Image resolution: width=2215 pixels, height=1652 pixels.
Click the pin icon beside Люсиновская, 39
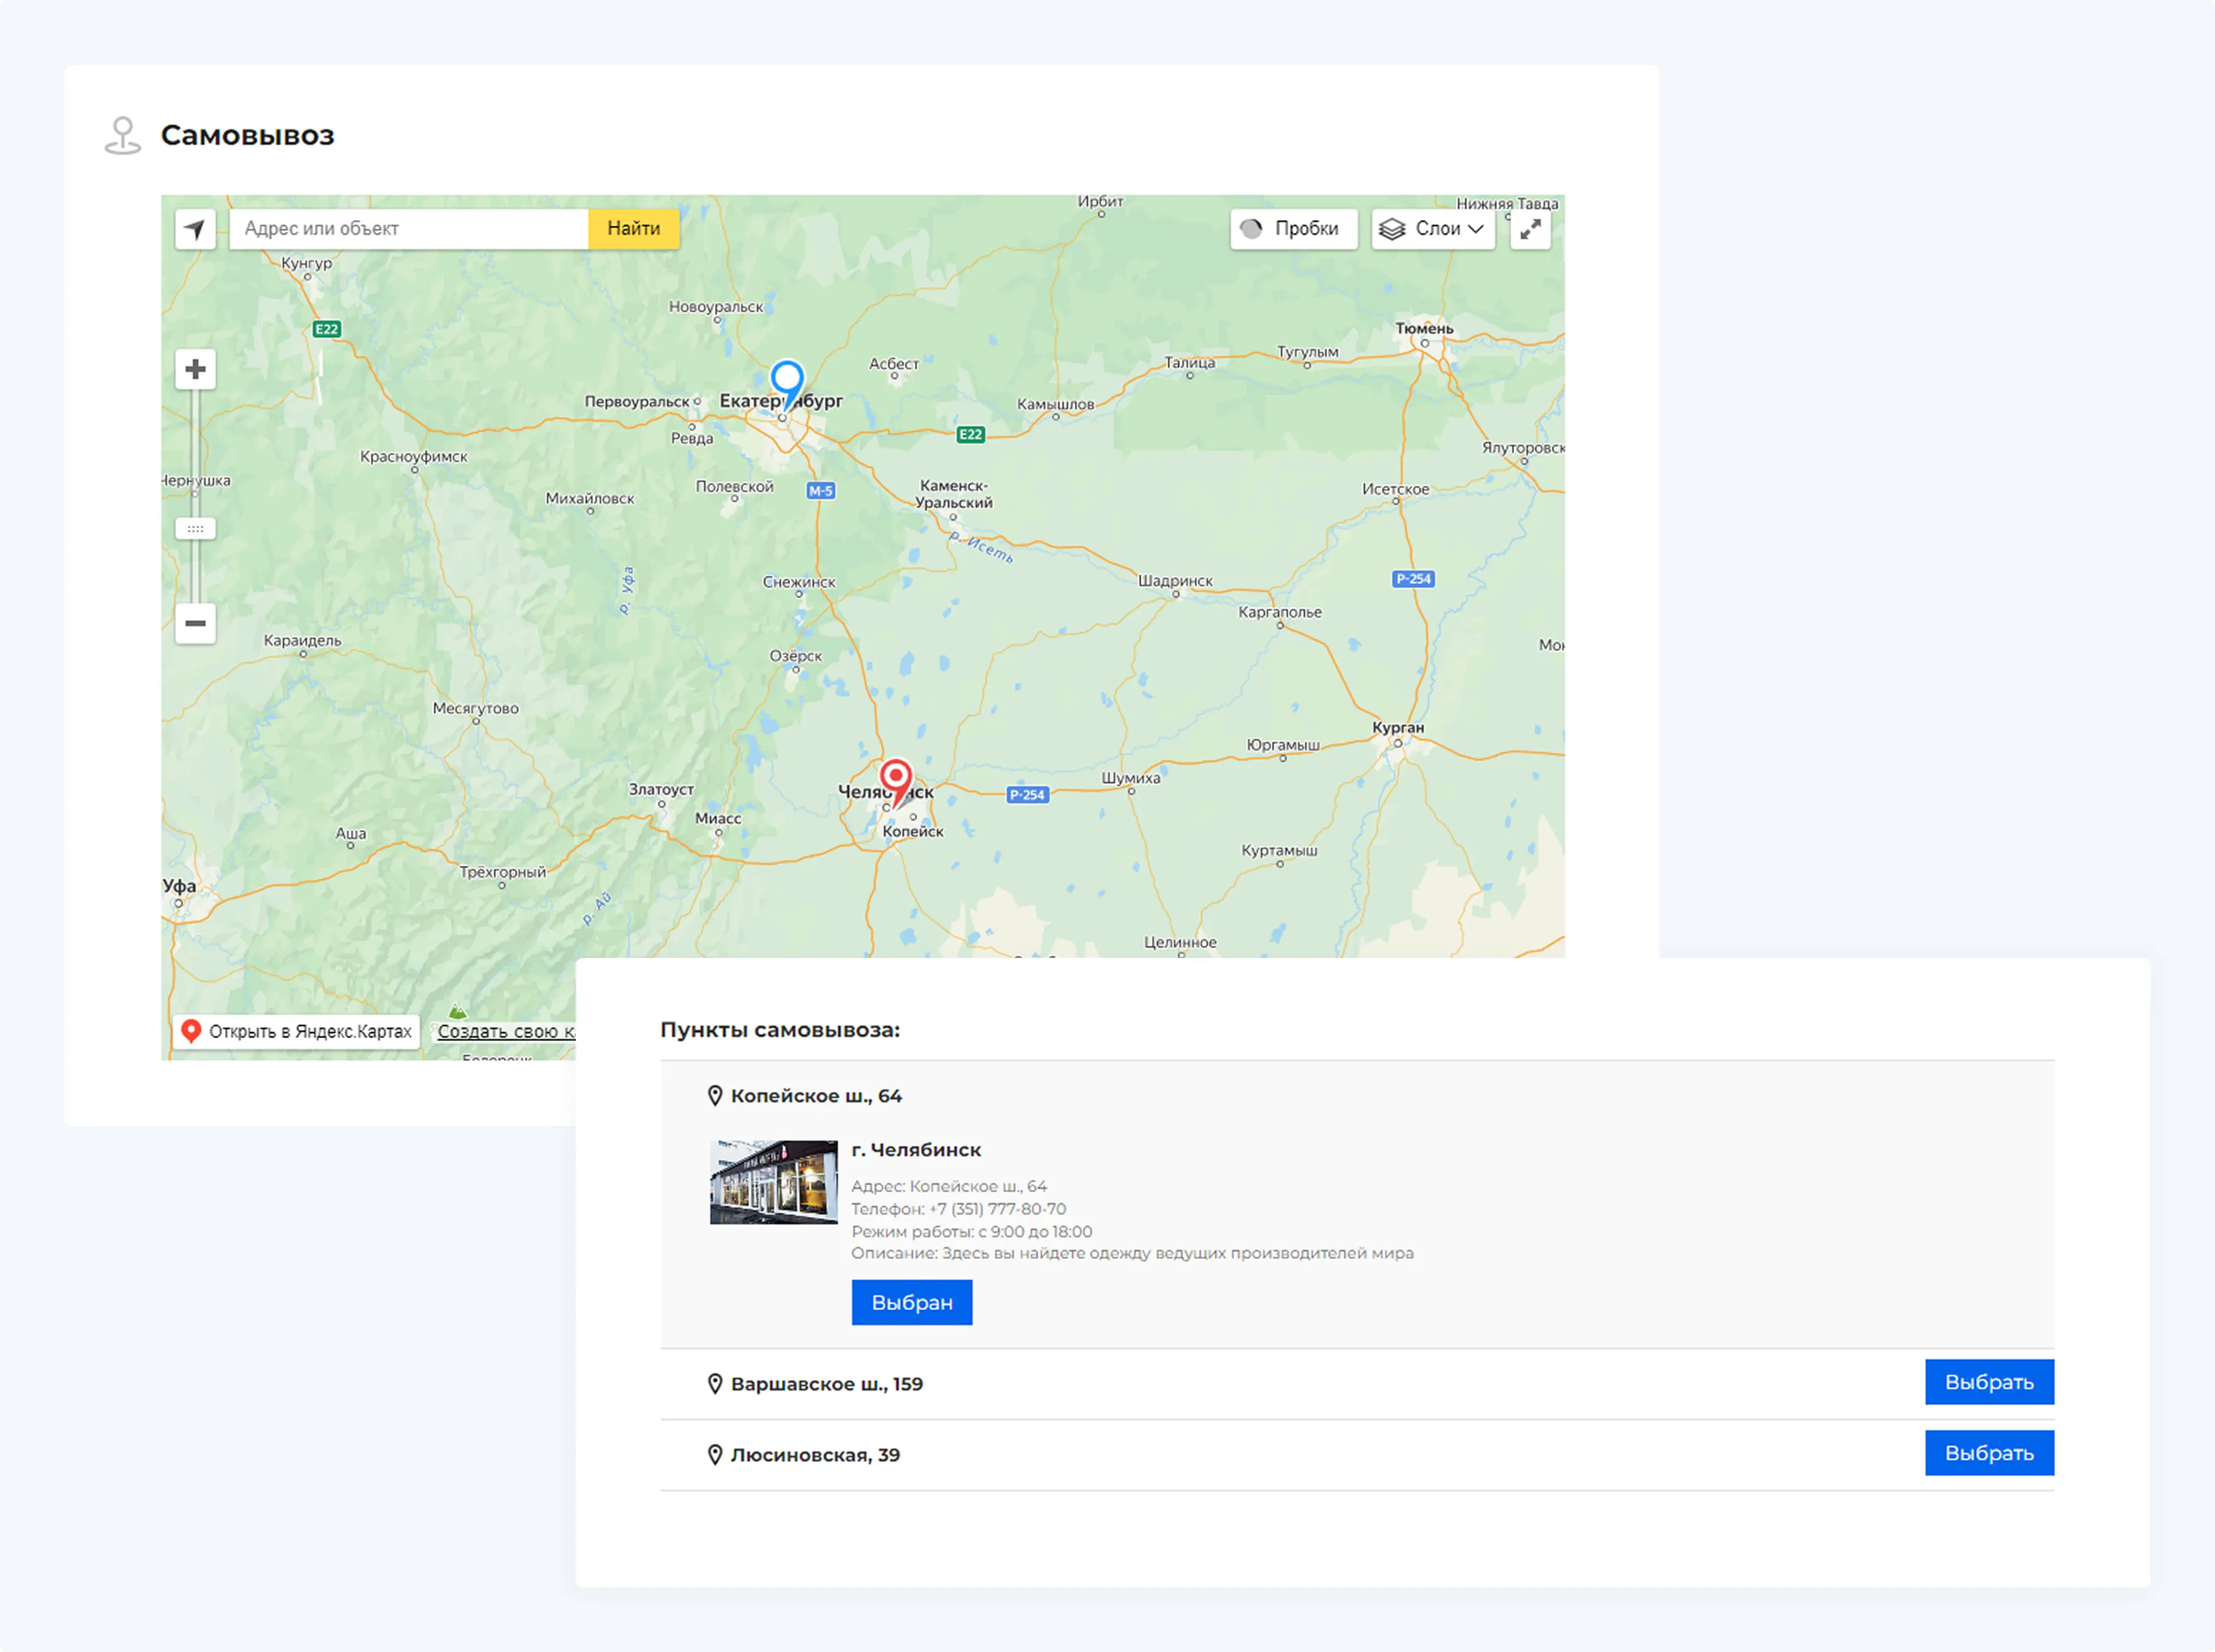pyautogui.click(x=715, y=1455)
